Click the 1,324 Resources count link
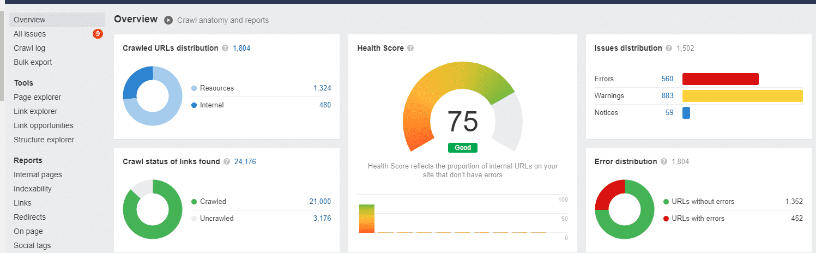816x253 pixels. click(x=322, y=88)
